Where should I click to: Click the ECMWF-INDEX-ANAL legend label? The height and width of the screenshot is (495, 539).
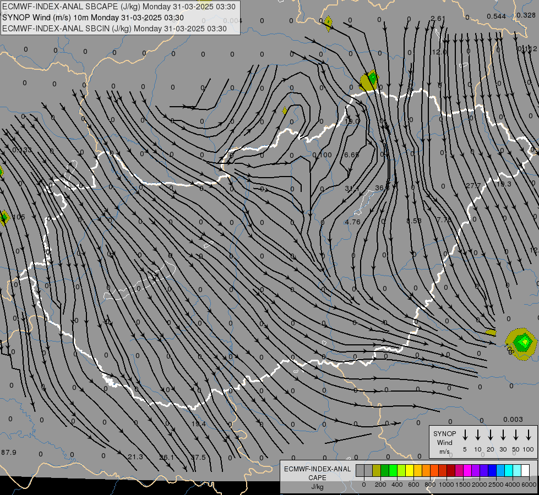[317, 469]
